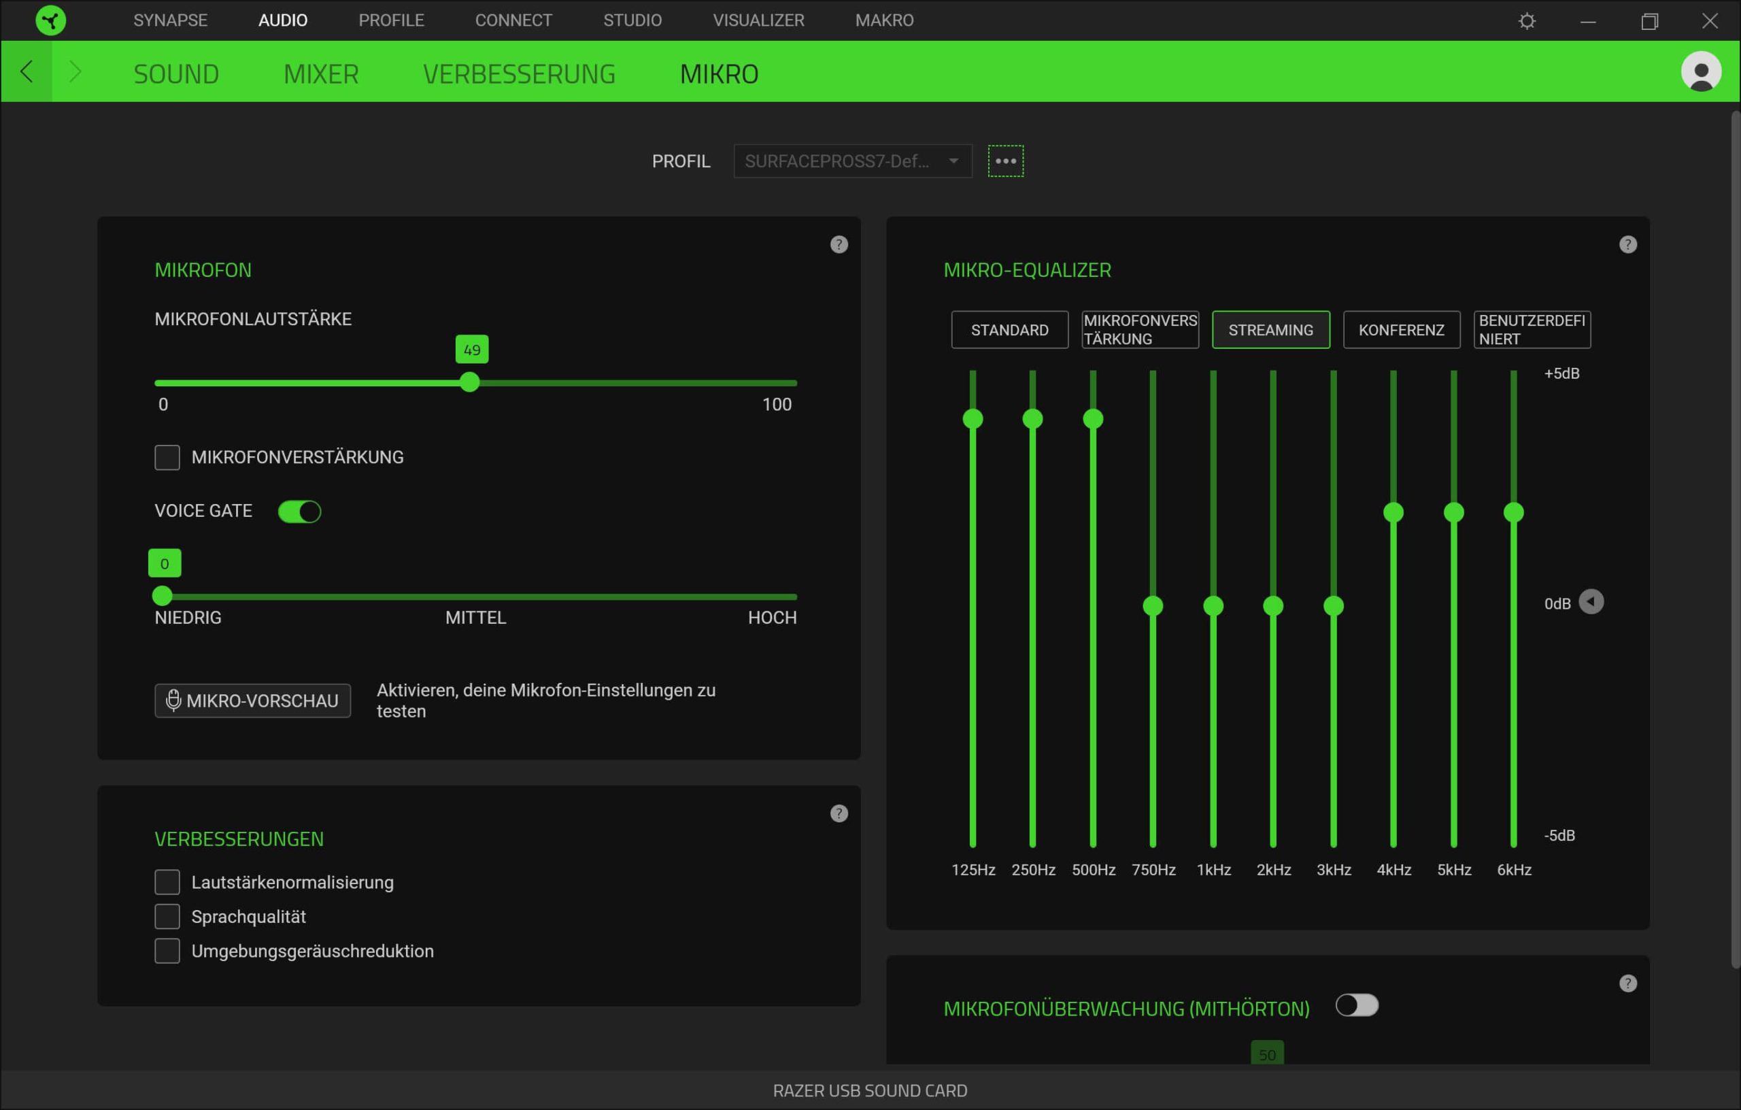Turn off the Voice Gate toggle
Viewport: 1741px width, 1110px height.
click(x=299, y=511)
